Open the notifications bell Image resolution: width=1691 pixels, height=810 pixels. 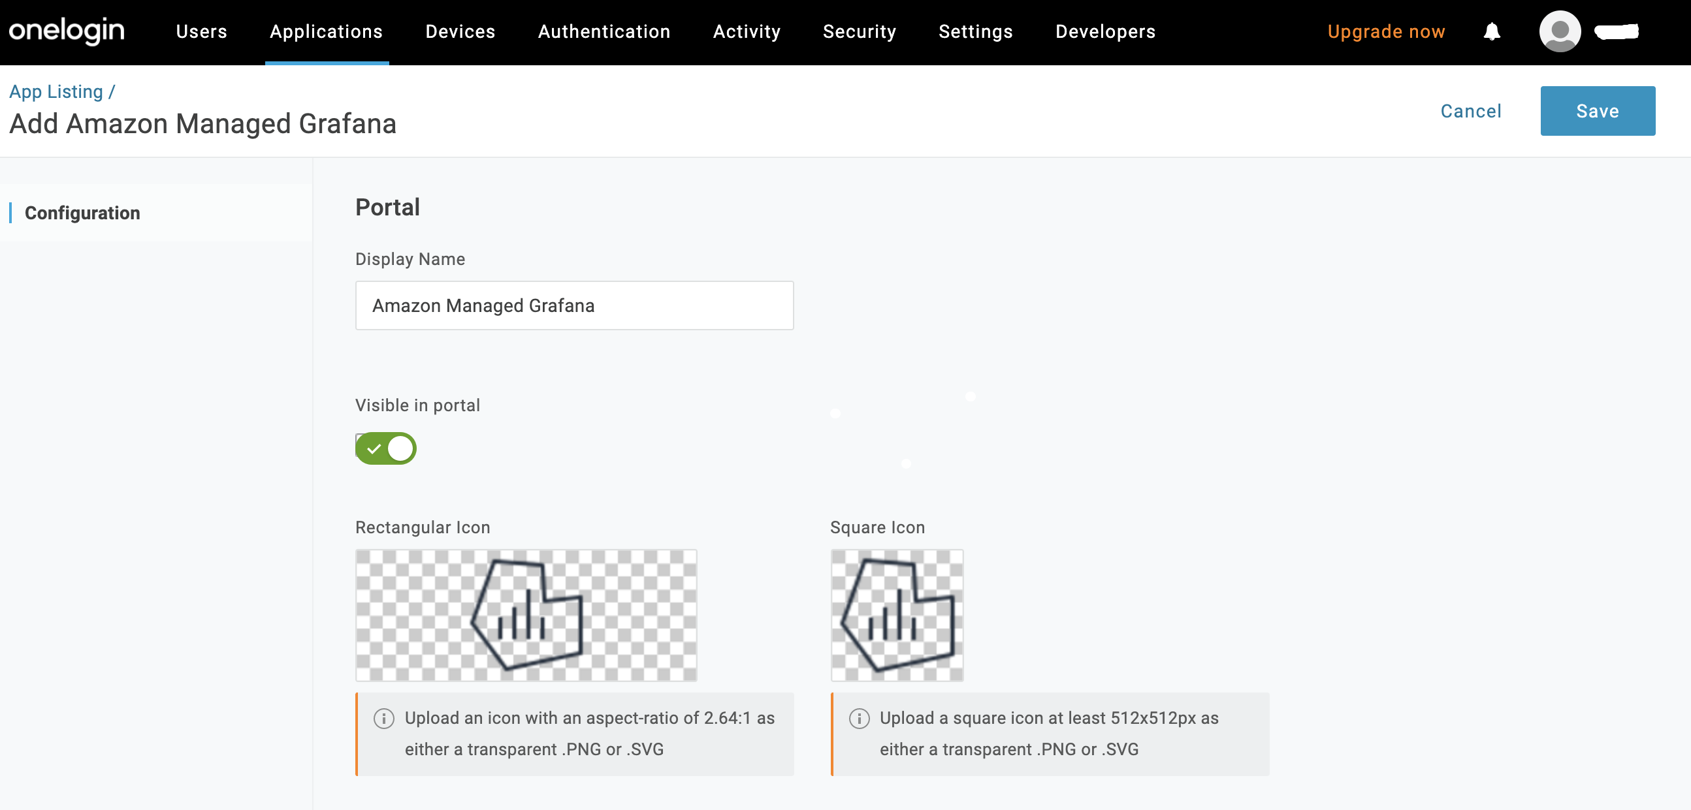(x=1491, y=31)
